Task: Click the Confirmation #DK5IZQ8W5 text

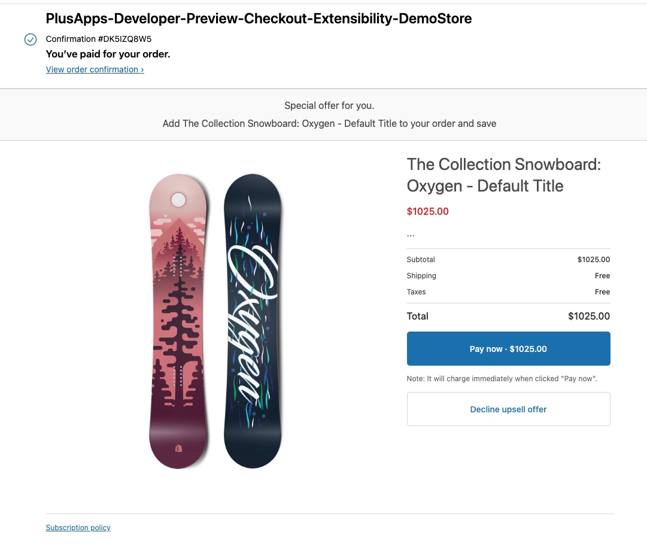Action: pyautogui.click(x=99, y=39)
